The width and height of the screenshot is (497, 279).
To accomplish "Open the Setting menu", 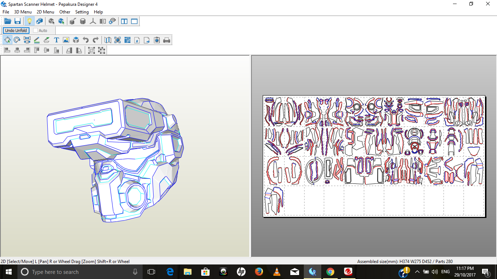I will tap(82, 12).
